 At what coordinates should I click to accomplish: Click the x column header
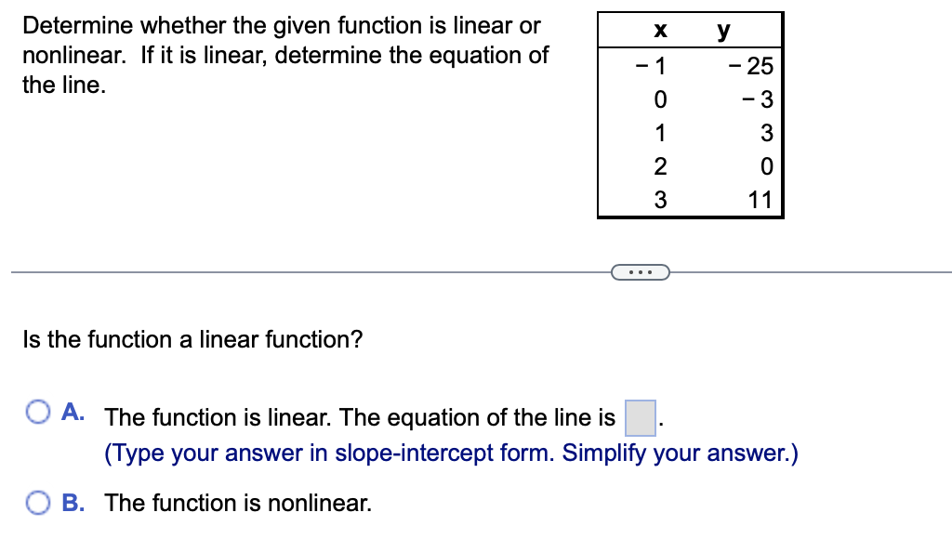(x=659, y=31)
